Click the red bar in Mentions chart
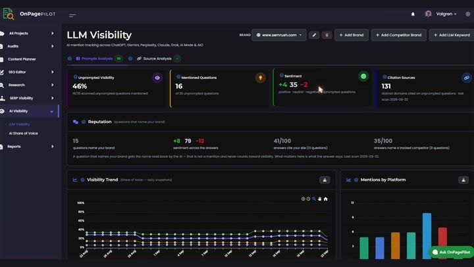The height and width of the screenshot is (267, 474). click(x=442, y=243)
